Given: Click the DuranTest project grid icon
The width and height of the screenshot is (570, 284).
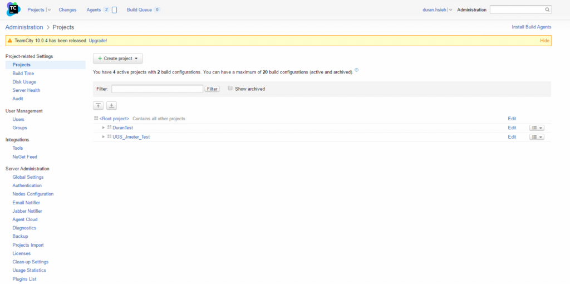Looking at the screenshot, I should click(110, 128).
